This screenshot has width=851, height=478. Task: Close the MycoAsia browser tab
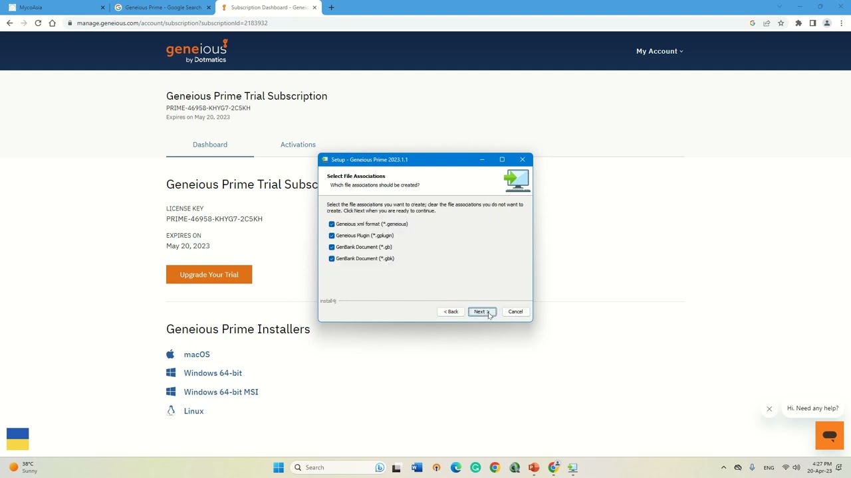(102, 7)
